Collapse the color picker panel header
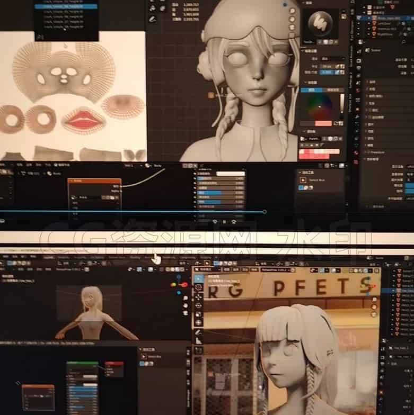The image size is (414, 415). (x=310, y=83)
